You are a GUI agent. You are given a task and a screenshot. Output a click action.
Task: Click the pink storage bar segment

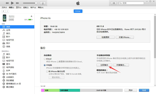(43, 90)
